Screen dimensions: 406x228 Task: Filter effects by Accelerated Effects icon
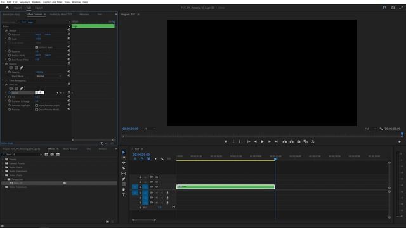[x=46, y=154]
